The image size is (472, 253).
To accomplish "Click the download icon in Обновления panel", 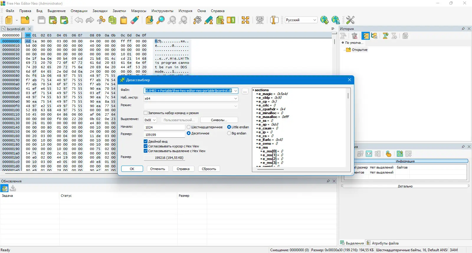I will click(4, 188).
